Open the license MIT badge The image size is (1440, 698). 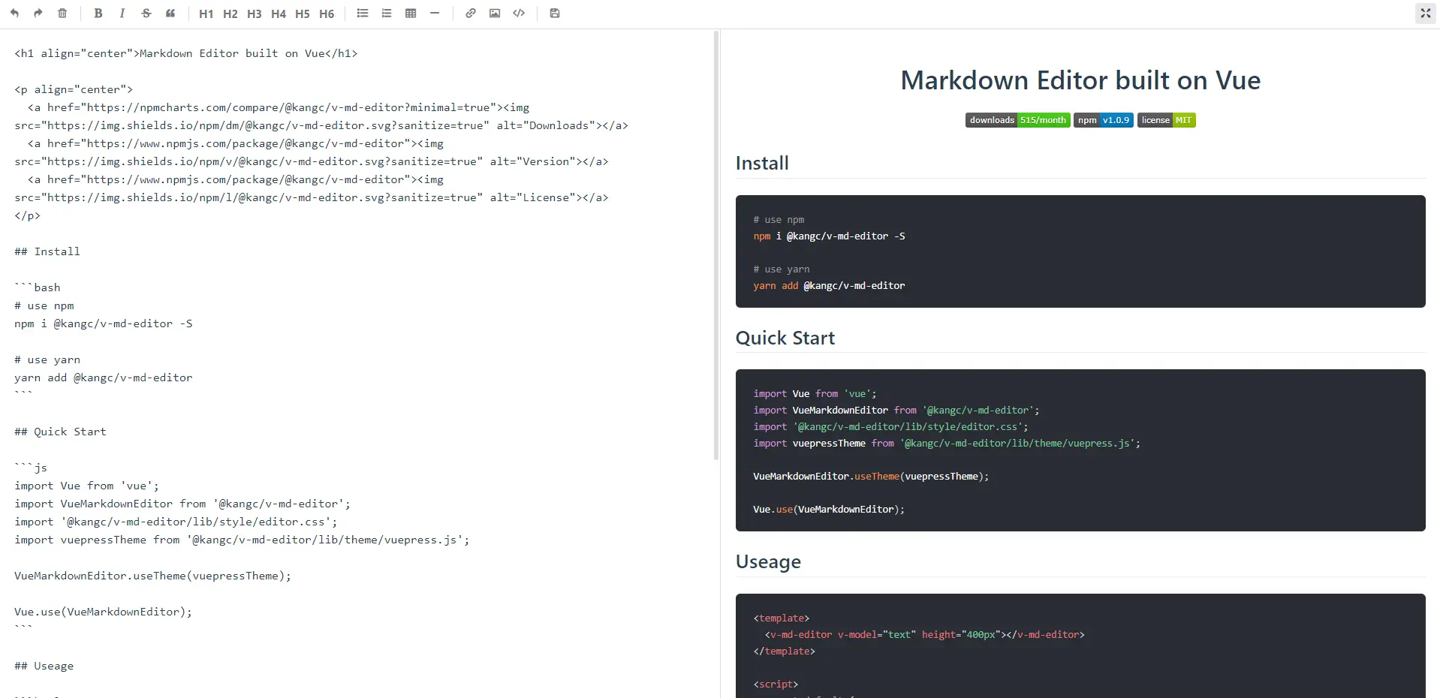click(x=1167, y=120)
